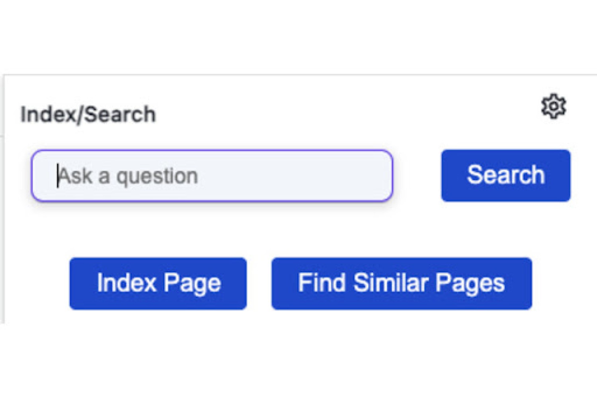Focus the Ask a question field

tap(212, 176)
